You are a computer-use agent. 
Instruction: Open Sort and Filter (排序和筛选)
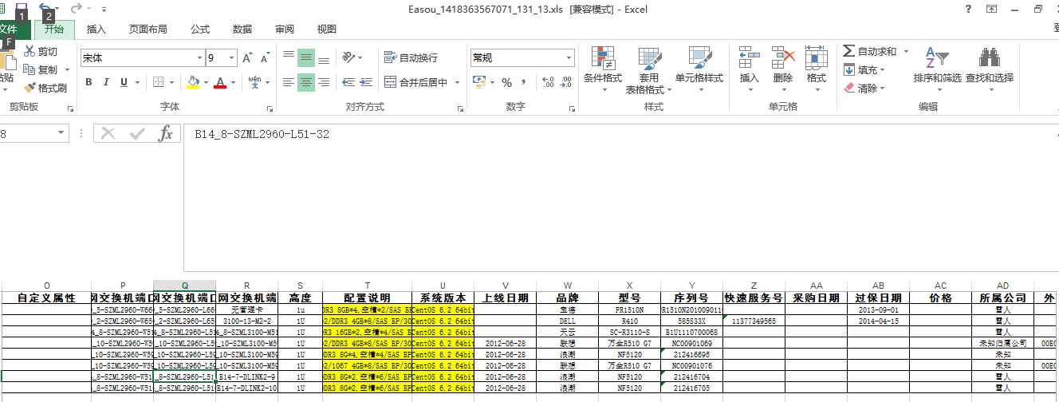coord(937,69)
